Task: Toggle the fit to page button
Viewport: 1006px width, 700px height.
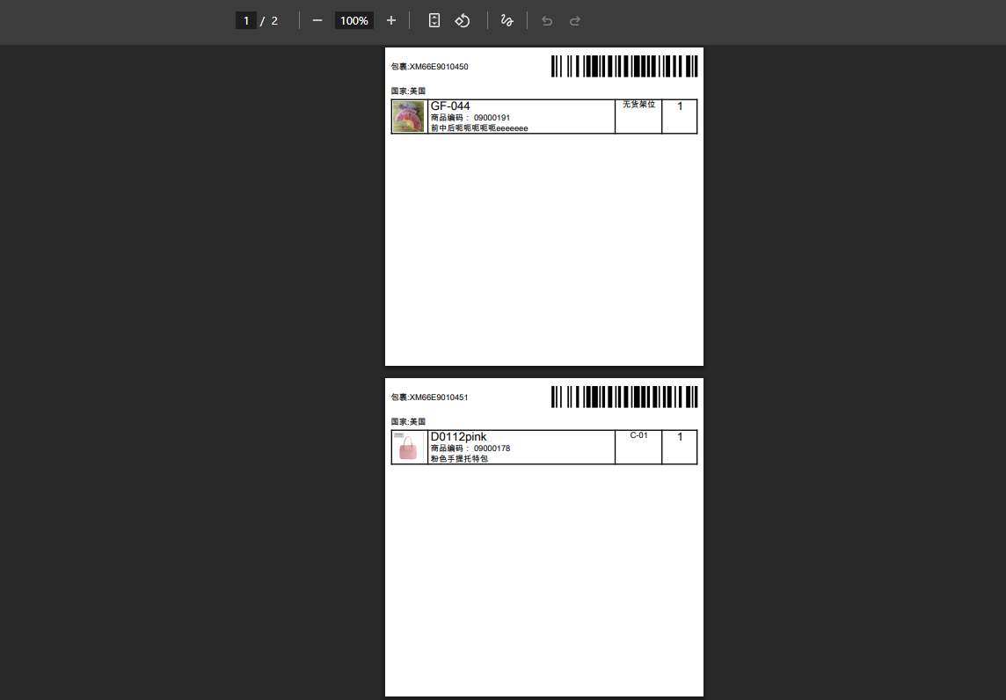Action: tap(434, 20)
